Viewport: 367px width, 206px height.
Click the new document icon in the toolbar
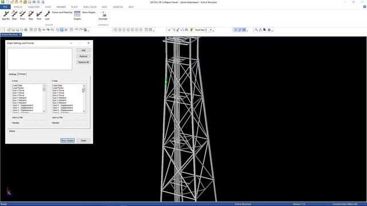3,30
